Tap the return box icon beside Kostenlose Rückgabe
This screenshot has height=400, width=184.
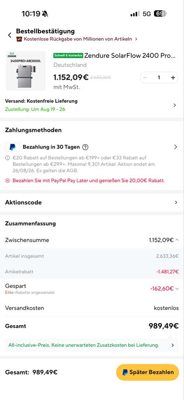pyautogui.click(x=19, y=39)
